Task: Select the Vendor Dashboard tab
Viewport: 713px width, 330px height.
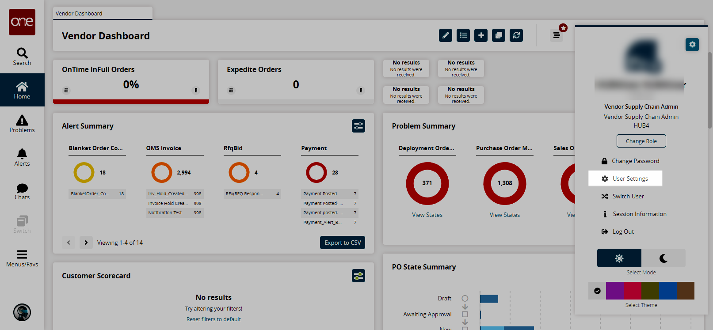Action: coord(103,13)
